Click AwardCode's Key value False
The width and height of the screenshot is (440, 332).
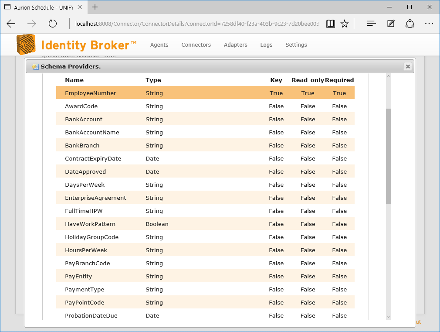(x=276, y=106)
